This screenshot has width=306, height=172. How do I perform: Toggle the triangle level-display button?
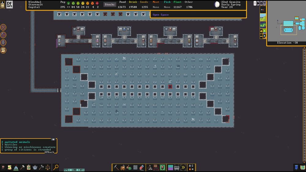click(x=265, y=36)
